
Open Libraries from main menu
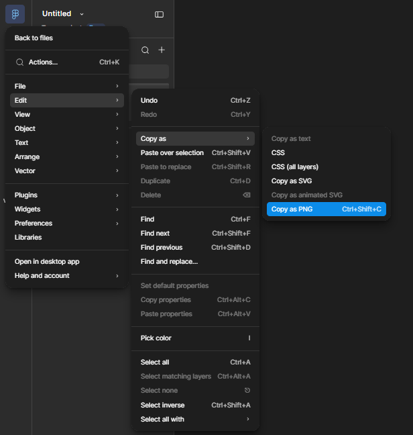(x=67, y=238)
